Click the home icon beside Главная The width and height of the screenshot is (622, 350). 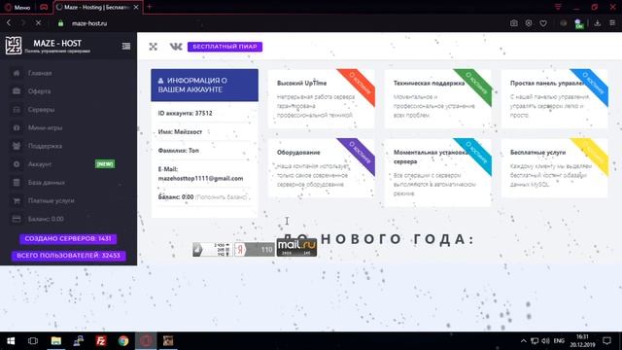point(17,73)
